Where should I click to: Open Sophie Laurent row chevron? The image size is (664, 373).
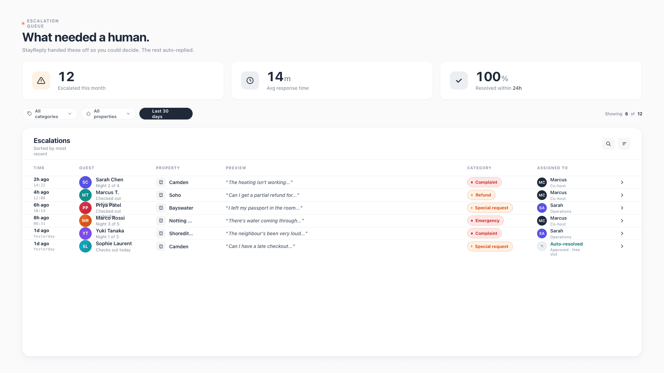coord(622,246)
